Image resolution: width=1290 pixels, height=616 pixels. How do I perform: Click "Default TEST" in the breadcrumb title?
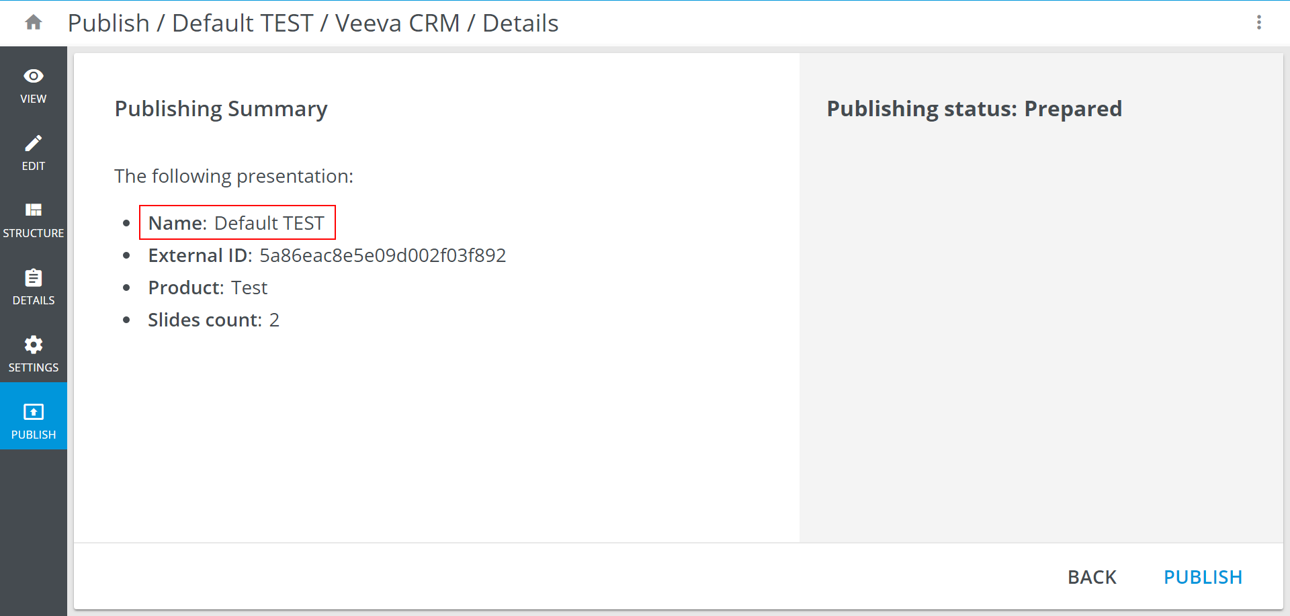[243, 24]
